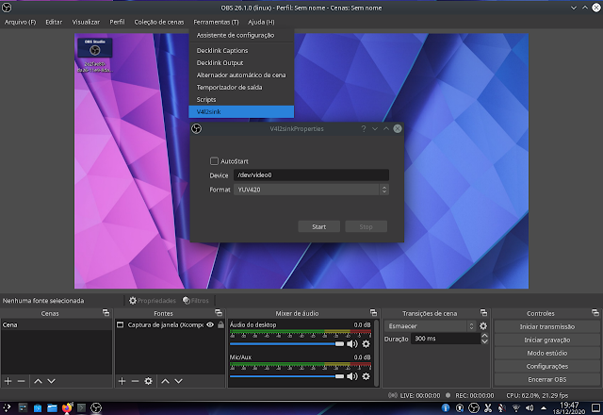Open terminal from the taskbar
Image resolution: width=603 pixels, height=415 pixels.
click(81, 407)
